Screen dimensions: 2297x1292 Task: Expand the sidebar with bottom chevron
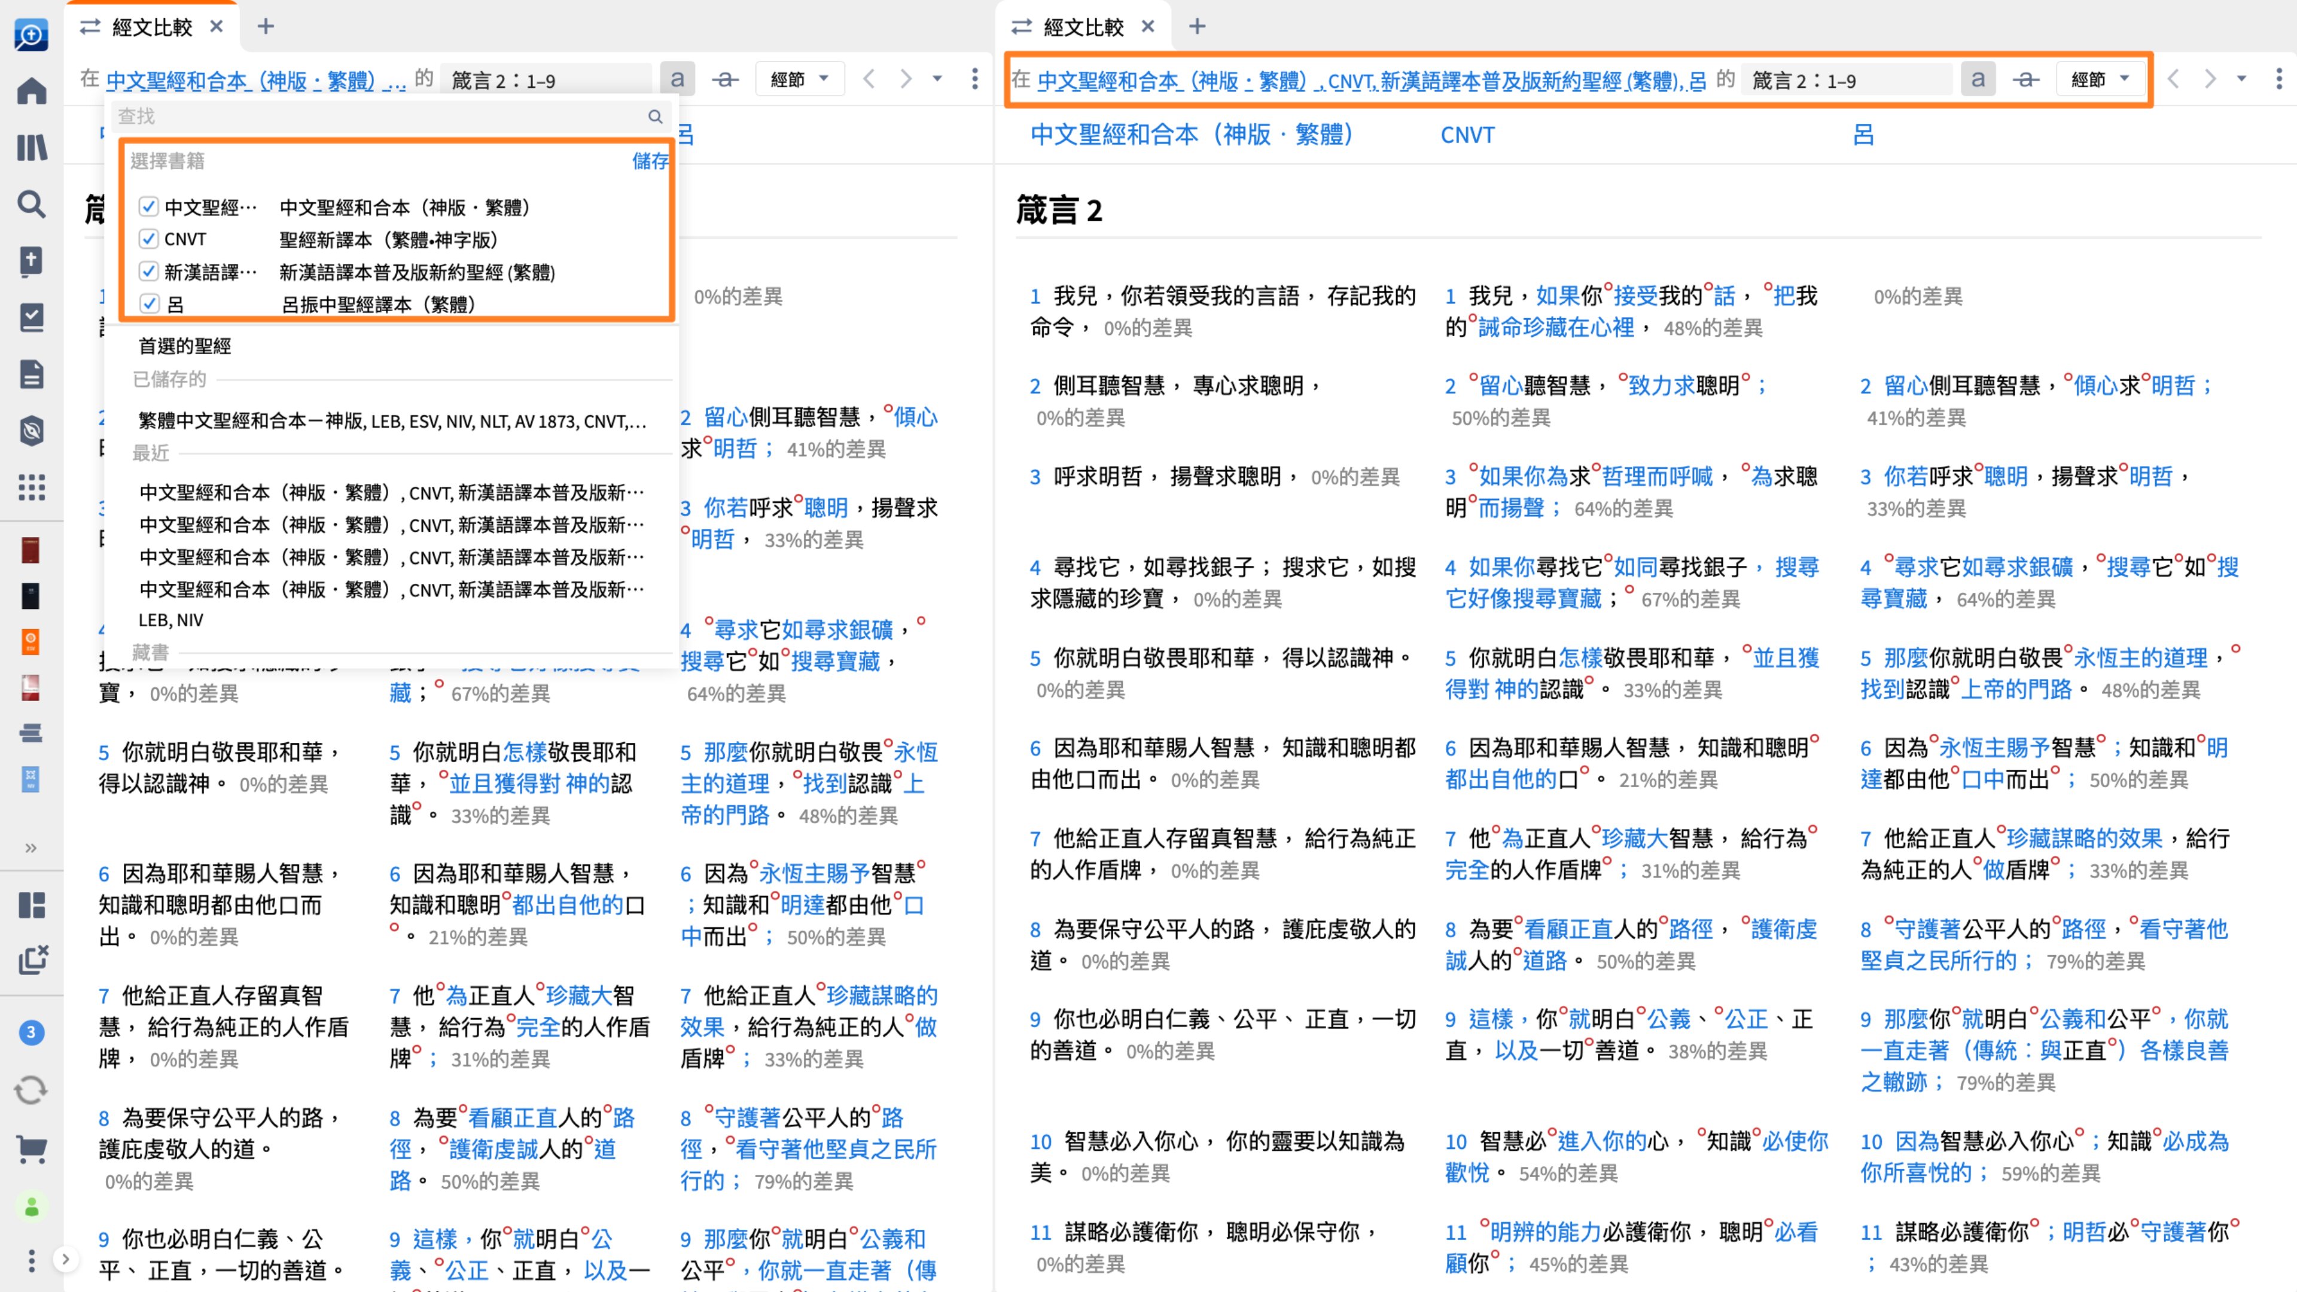pos(65,1259)
